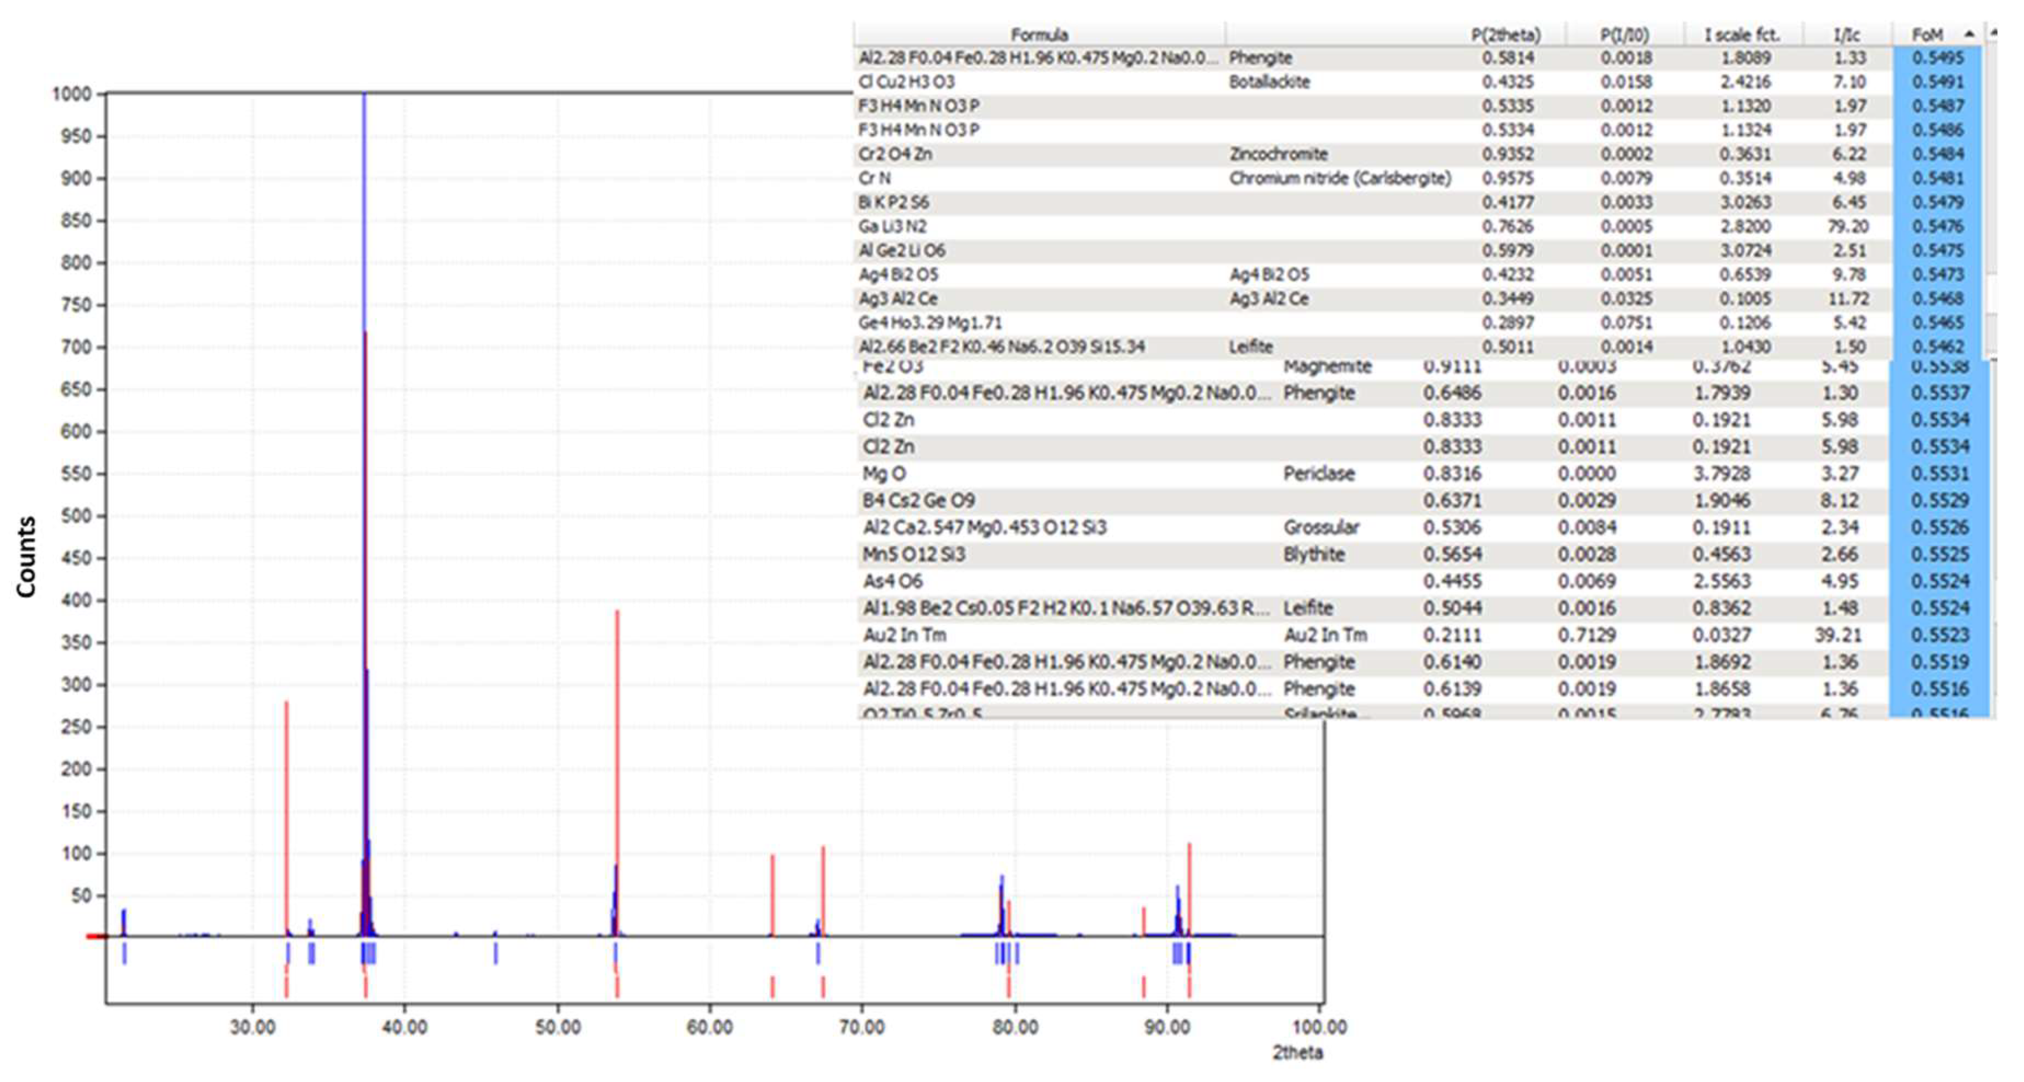Click the P(I/I0) column header

click(1625, 34)
